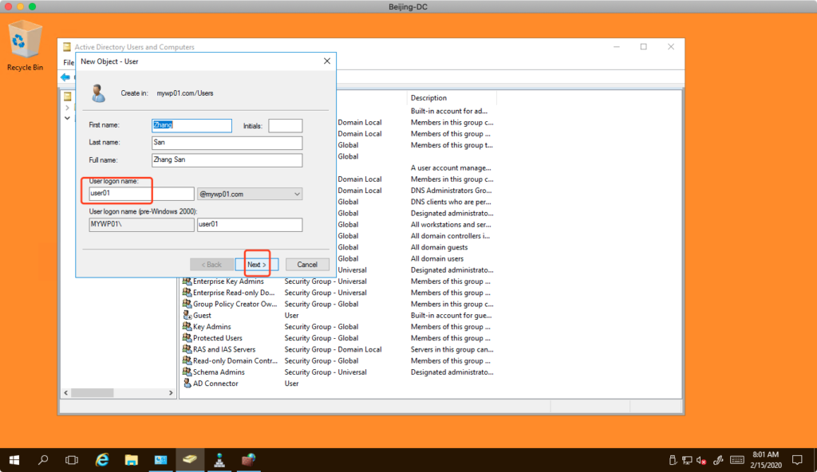
Task: Open the taskbar search magnifier
Action: (43, 460)
